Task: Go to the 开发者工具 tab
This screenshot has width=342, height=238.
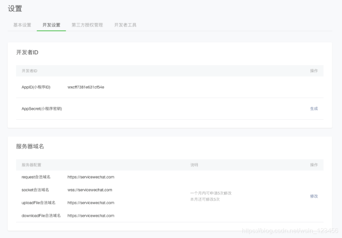Action: (125, 25)
